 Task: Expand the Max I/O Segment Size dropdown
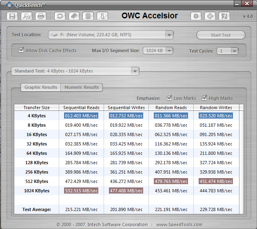169,51
